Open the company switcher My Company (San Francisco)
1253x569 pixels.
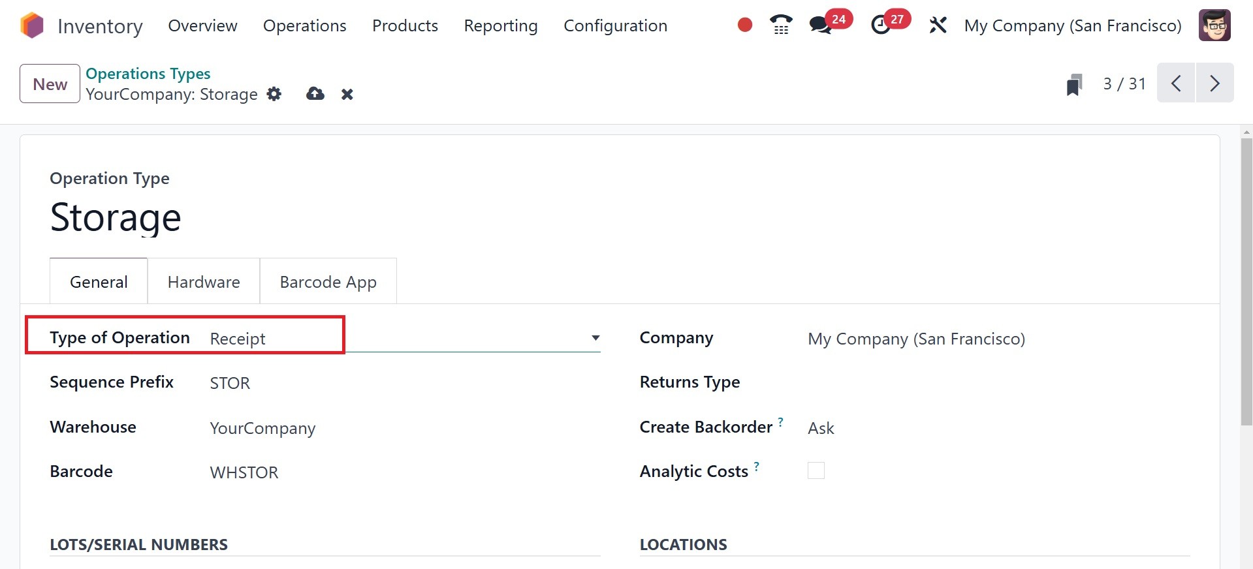(x=1073, y=25)
